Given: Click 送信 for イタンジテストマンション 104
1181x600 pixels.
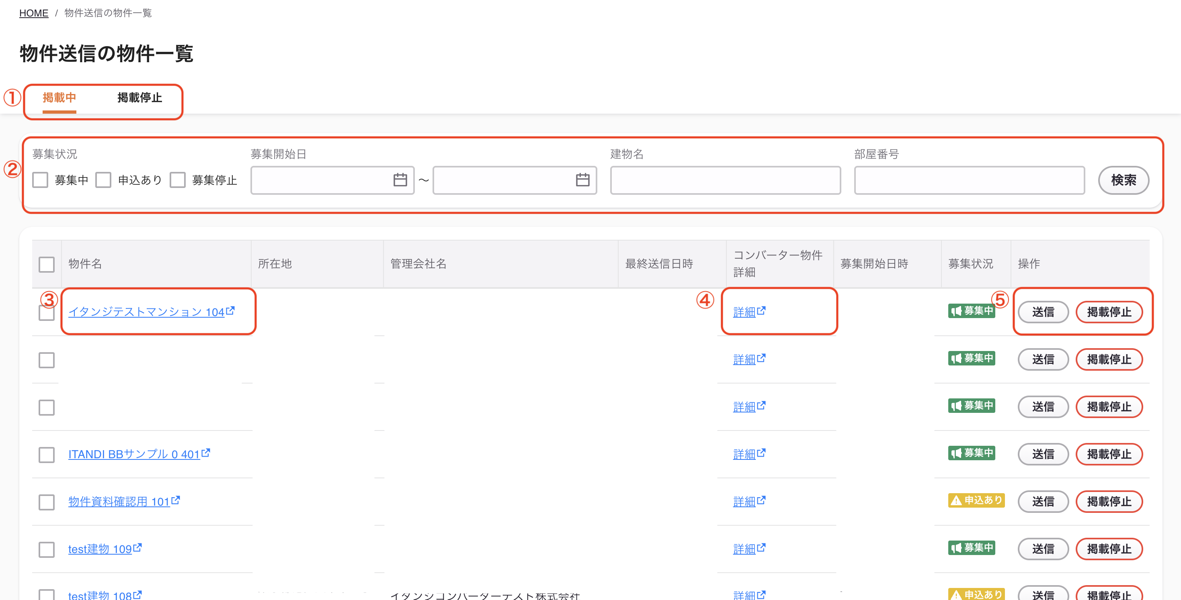Looking at the screenshot, I should tap(1043, 312).
